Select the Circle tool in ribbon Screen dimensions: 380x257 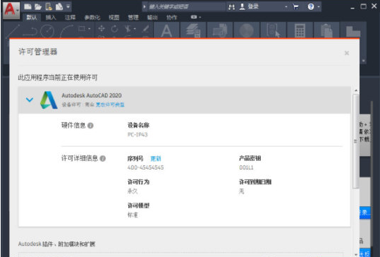[x=47, y=31]
